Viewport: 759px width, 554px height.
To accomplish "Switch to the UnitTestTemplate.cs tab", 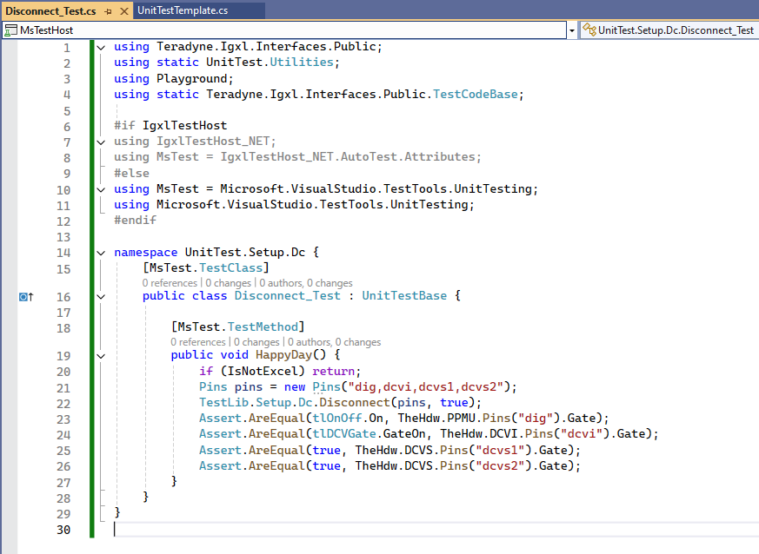I will pyautogui.click(x=183, y=10).
